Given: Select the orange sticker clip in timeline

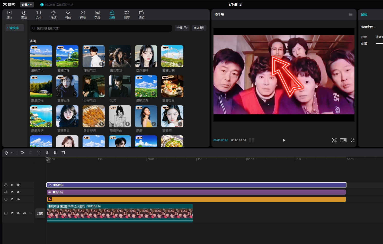Looking at the screenshot, I should click(197, 199).
